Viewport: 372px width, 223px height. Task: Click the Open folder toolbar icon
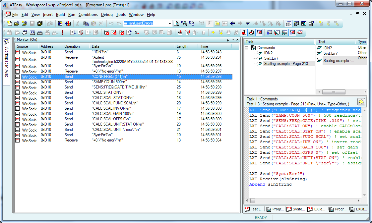[17, 23]
